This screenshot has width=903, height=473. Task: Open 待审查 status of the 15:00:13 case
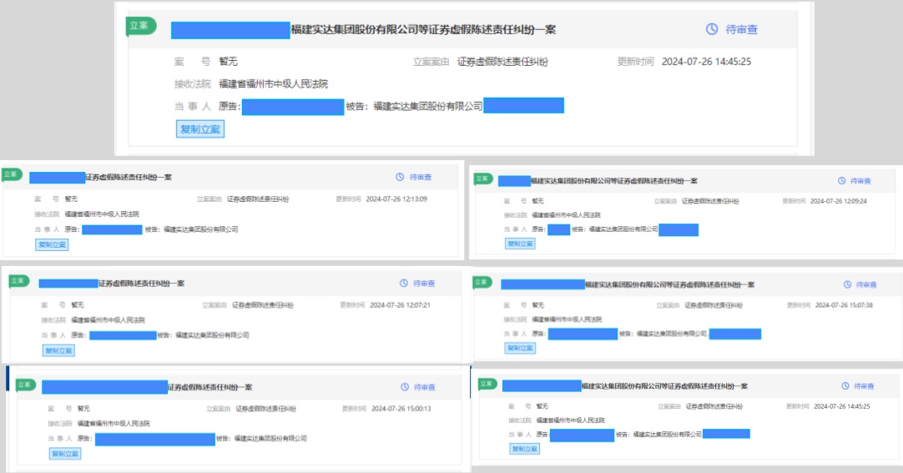pos(425,387)
